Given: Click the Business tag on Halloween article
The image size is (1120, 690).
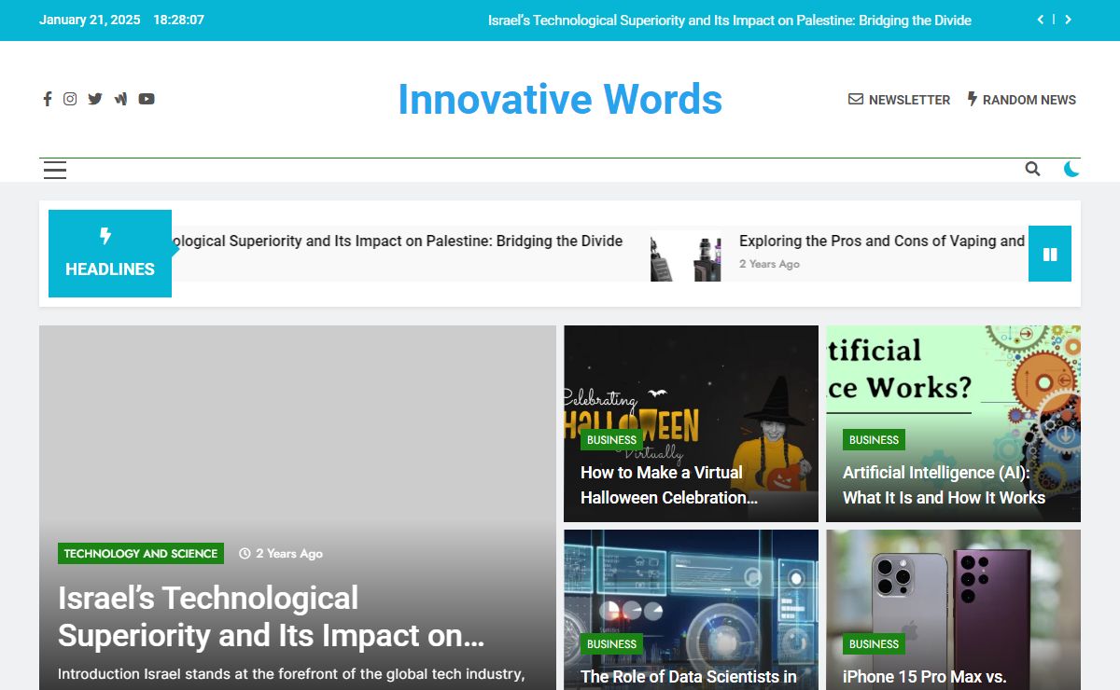Looking at the screenshot, I should [611, 440].
